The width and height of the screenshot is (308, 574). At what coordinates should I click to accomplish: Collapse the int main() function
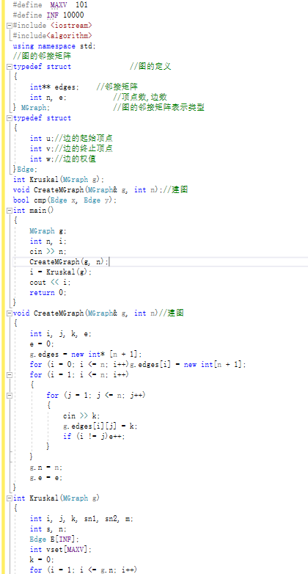(x=9, y=211)
